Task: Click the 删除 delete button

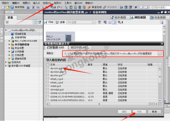Action: (124, 112)
